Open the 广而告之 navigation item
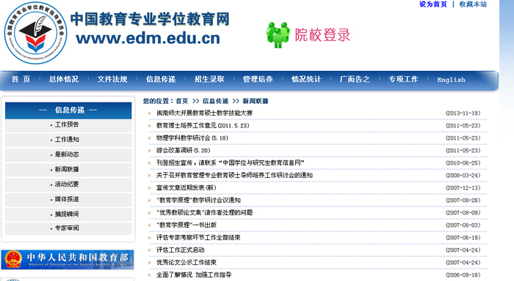Viewport: 514px width, 281px height. [x=355, y=79]
